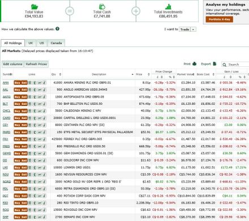
Task: Click the Total Cash value £7,741.88
Action: tap(102, 16)
